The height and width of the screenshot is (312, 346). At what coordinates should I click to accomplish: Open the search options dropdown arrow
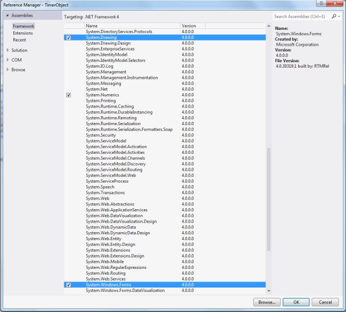[x=339, y=17]
